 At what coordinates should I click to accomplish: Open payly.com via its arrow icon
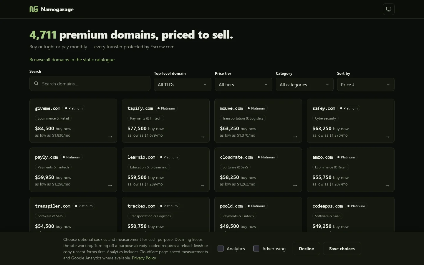pyautogui.click(x=110, y=185)
